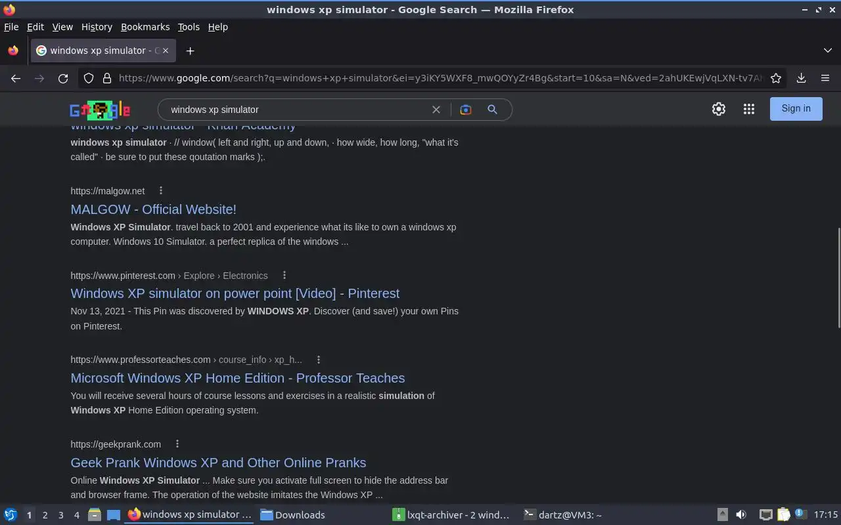Close the windows xp simulator tab
The image size is (841, 525).
pos(166,51)
